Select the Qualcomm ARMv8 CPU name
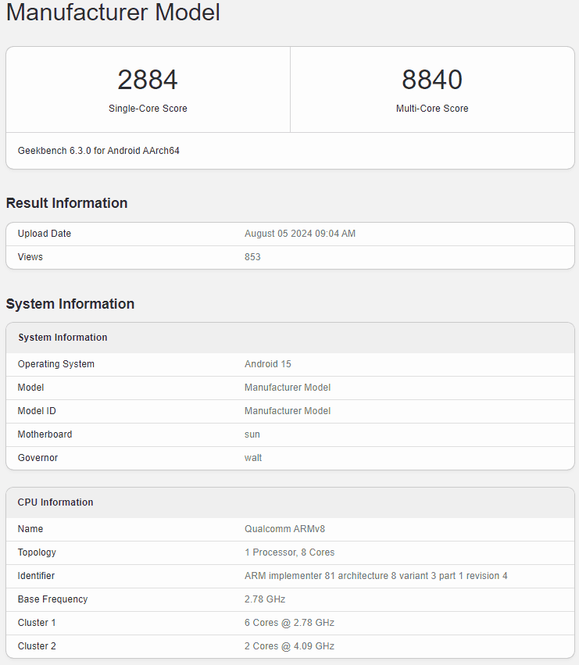 tap(284, 529)
